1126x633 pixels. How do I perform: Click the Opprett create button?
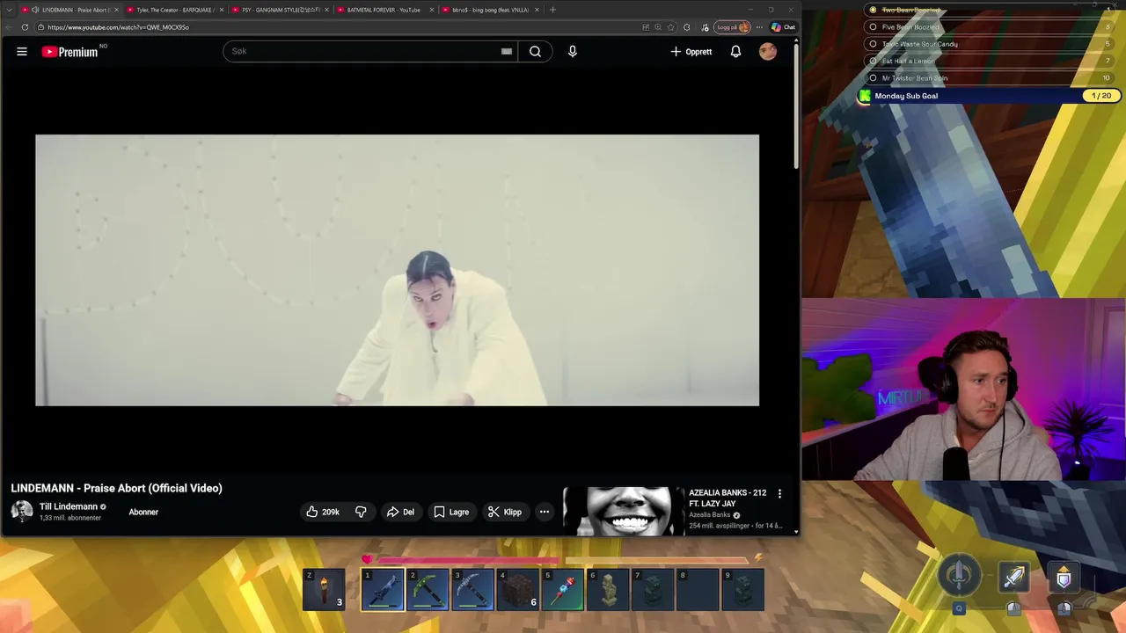click(691, 52)
